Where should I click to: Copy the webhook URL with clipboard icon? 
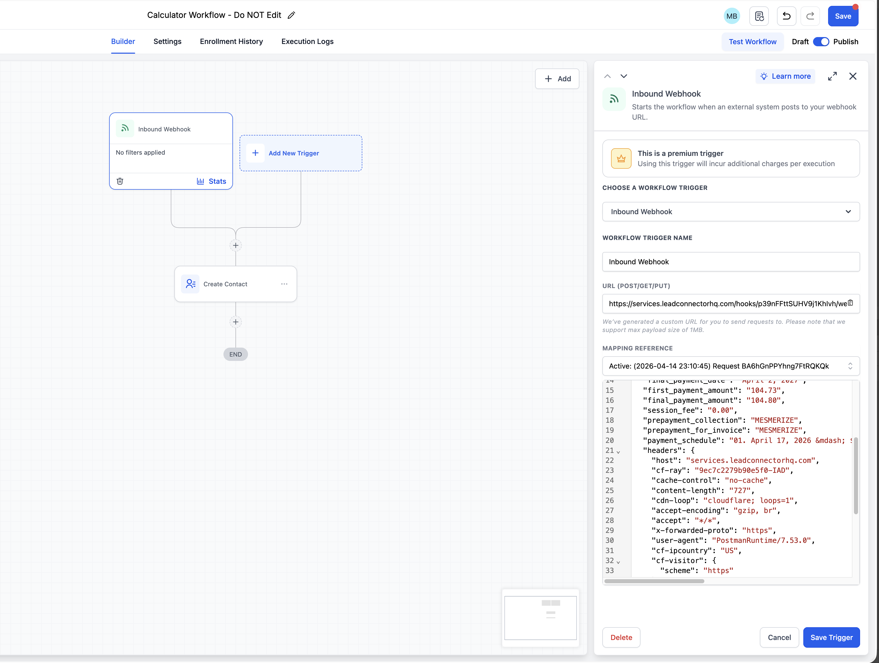(850, 303)
